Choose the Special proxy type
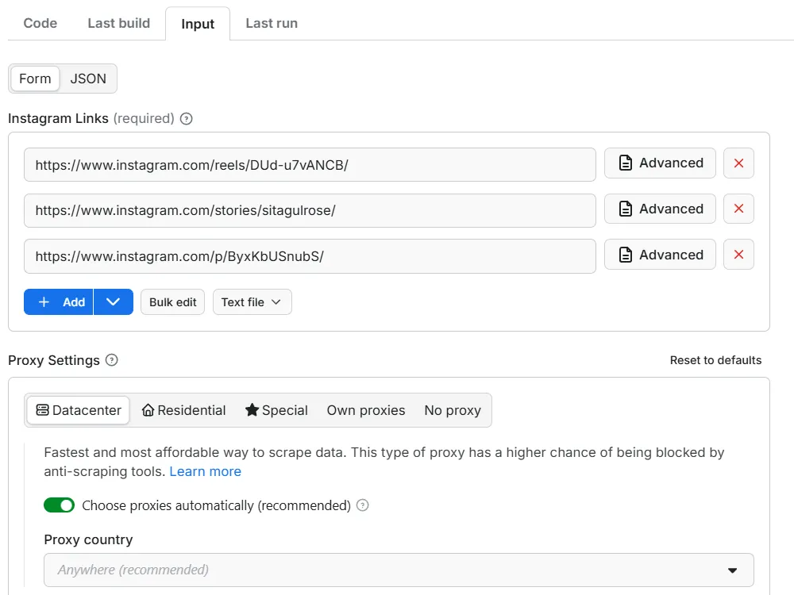Screen dimensions: 794x595 tap(276, 410)
